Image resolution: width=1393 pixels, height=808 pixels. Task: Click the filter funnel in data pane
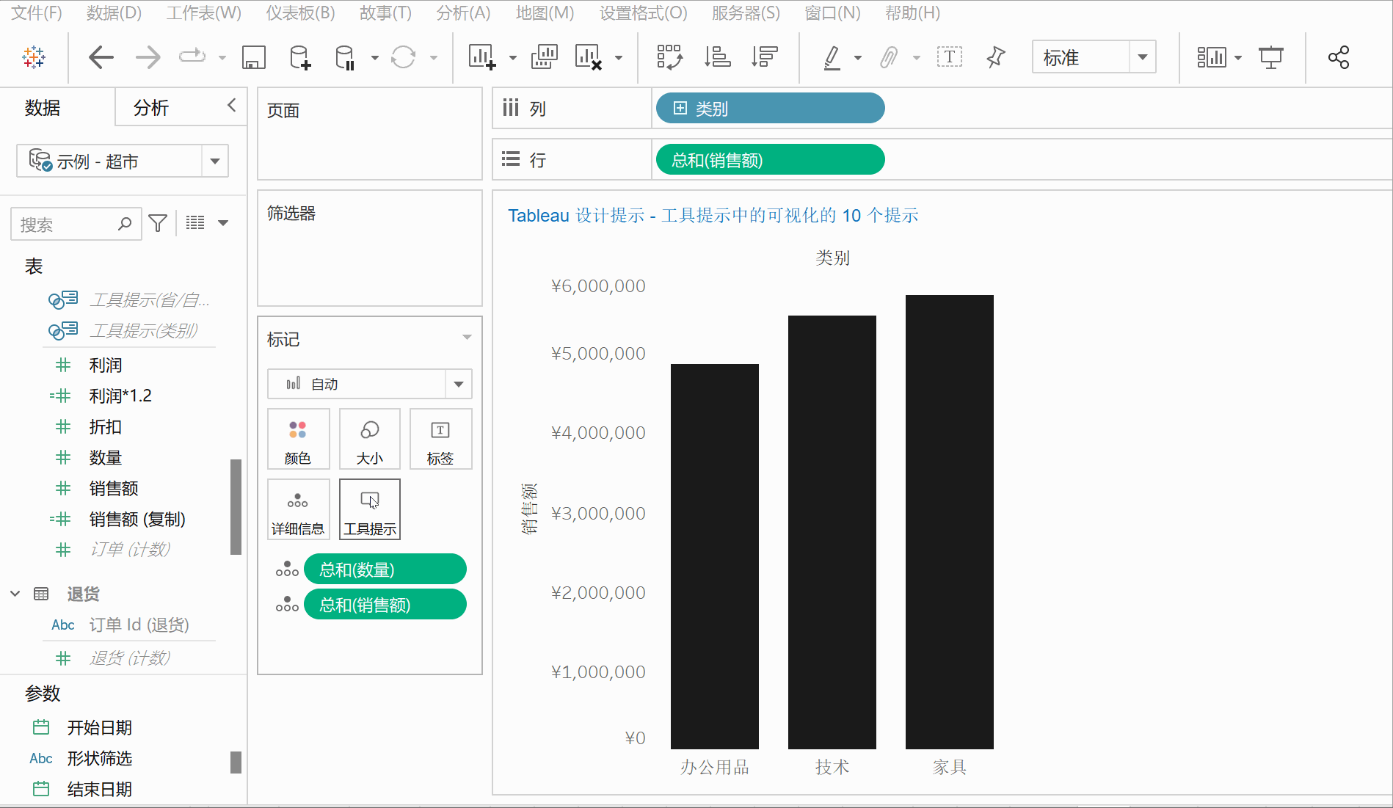point(158,223)
